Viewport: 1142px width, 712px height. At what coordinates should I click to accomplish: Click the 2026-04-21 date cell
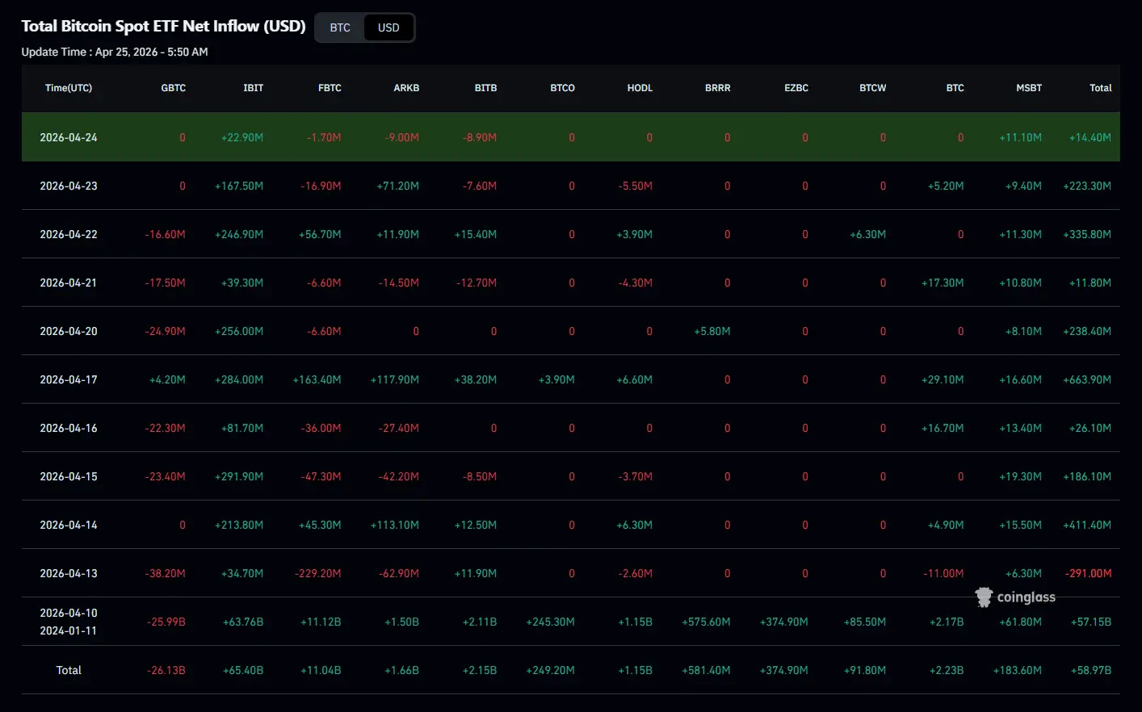tap(69, 283)
